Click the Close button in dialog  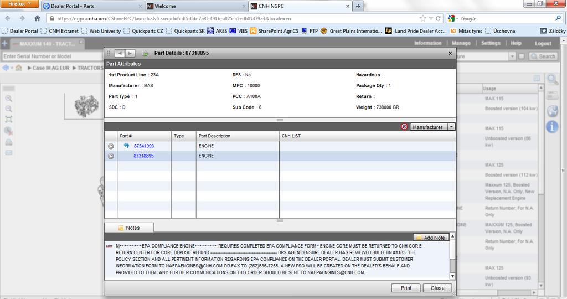(437, 288)
